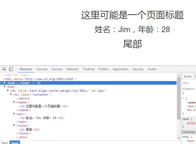Select the html breadcrumb at the bottom
The width and height of the screenshot is (196, 144).
pos(5,143)
